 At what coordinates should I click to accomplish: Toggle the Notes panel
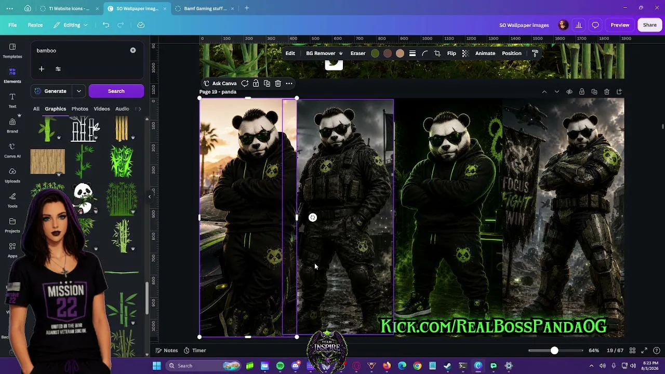tap(167, 351)
